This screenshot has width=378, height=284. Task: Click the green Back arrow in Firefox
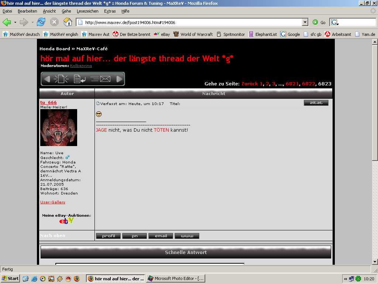pyautogui.click(x=7, y=22)
